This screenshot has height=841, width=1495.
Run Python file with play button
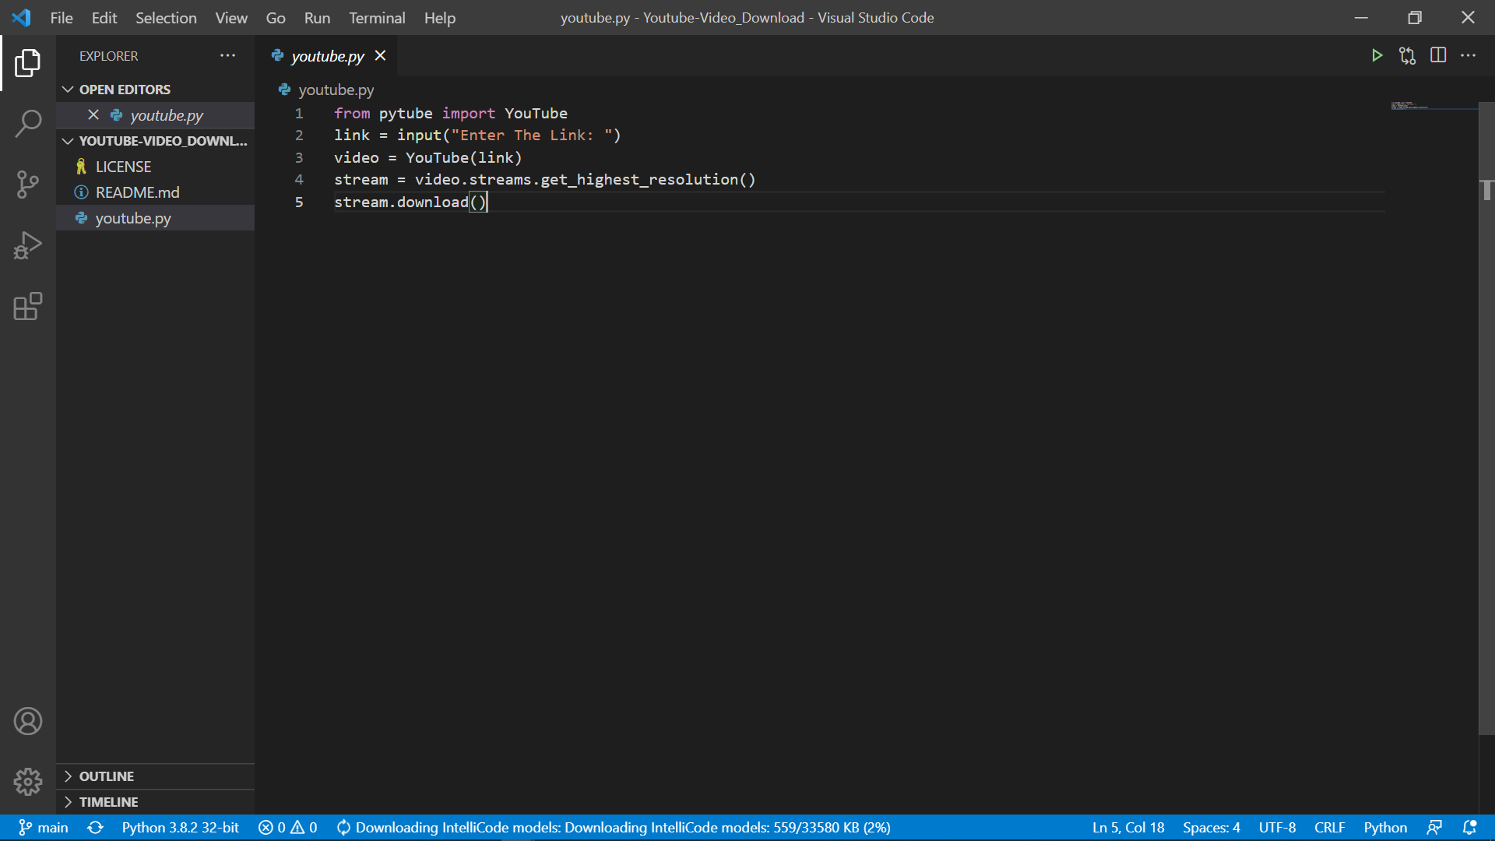tap(1377, 55)
